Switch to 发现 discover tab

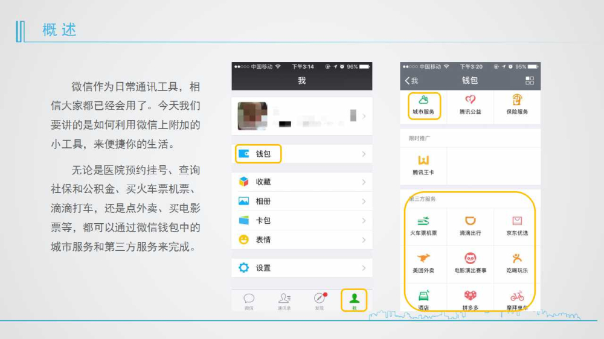(320, 300)
